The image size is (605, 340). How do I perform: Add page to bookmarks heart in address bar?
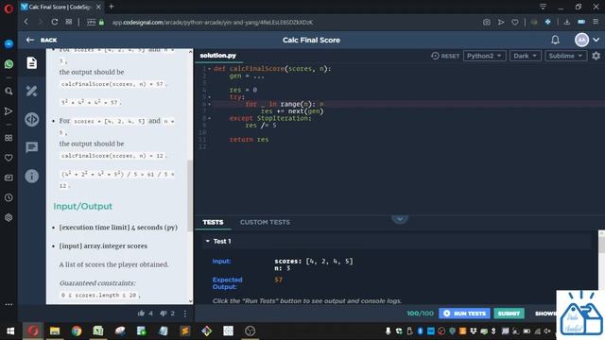click(515, 22)
